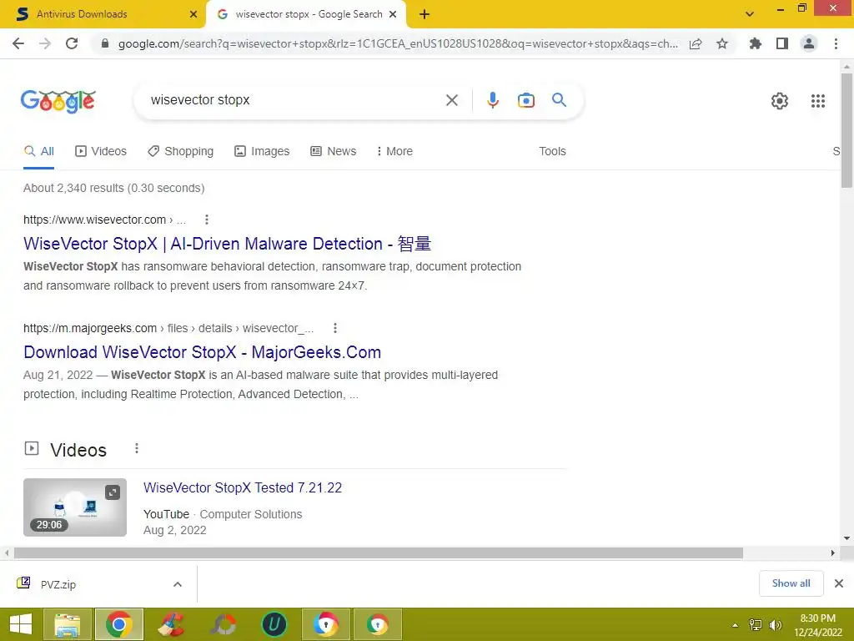Image resolution: width=854 pixels, height=641 pixels.
Task: Go to Google homepage via logo
Action: 58,101
